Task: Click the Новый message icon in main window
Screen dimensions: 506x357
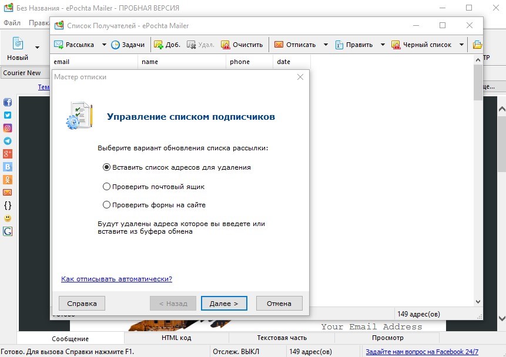Action: (18, 43)
